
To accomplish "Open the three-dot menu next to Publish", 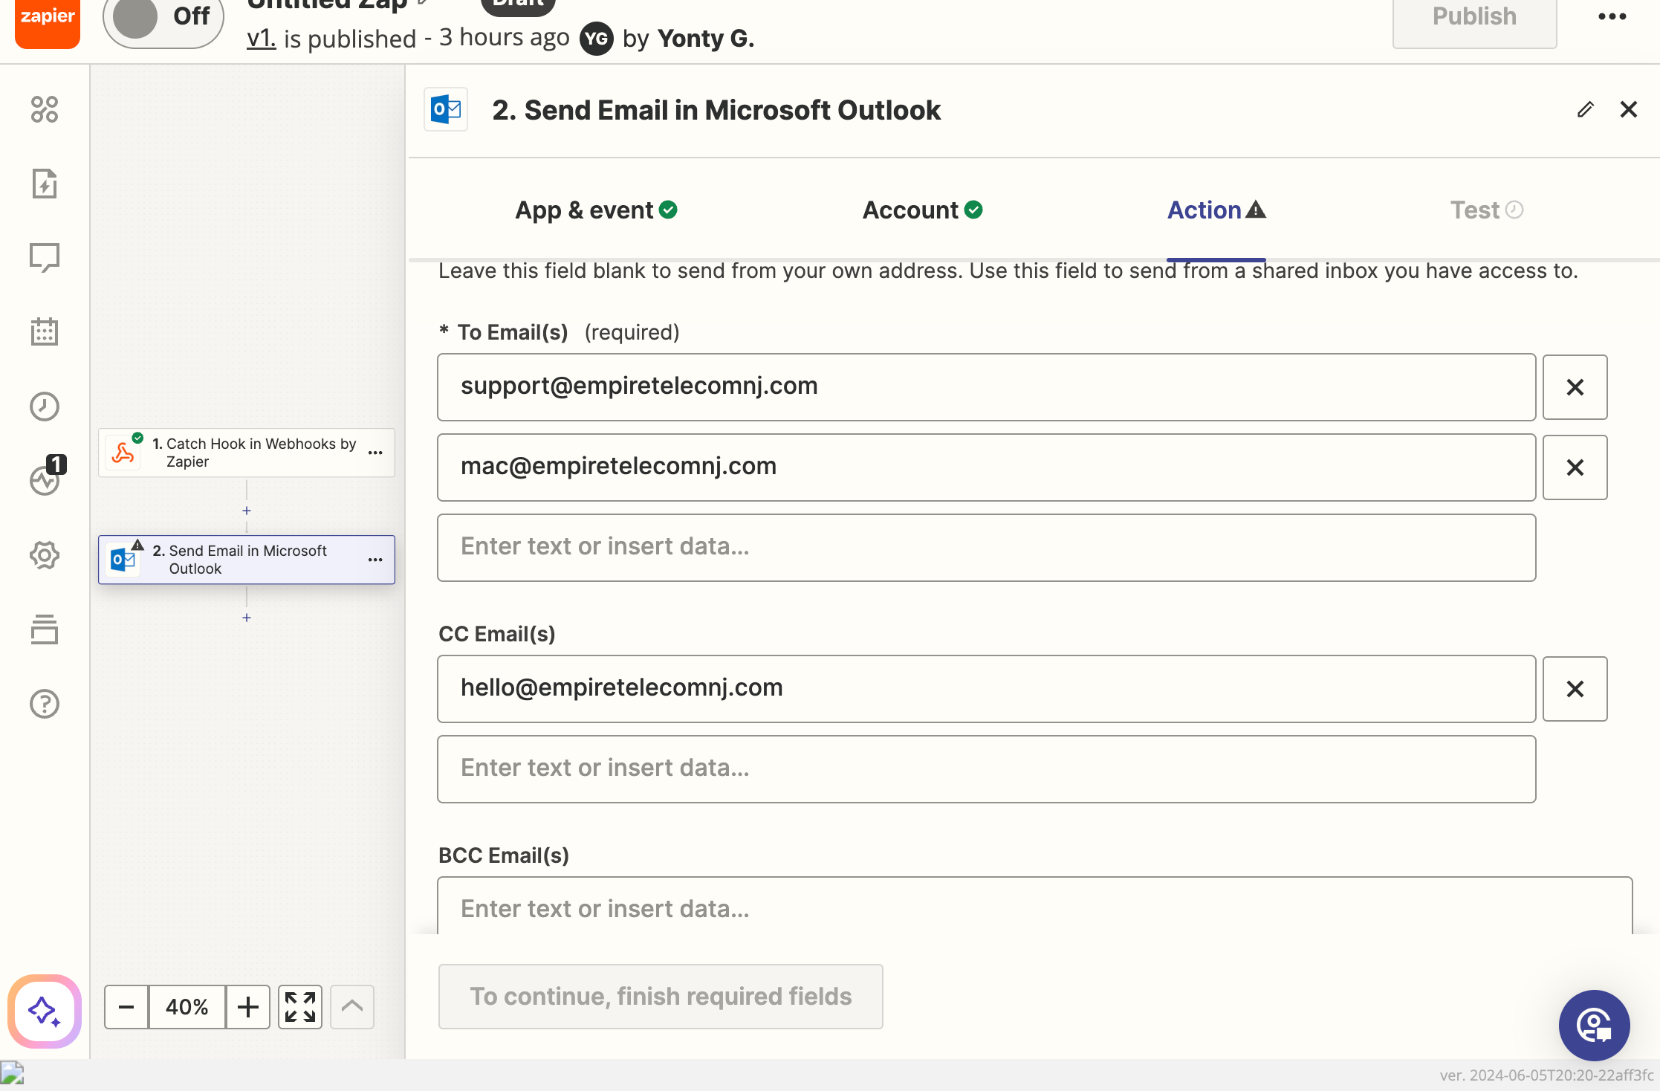I will pos(1612,17).
